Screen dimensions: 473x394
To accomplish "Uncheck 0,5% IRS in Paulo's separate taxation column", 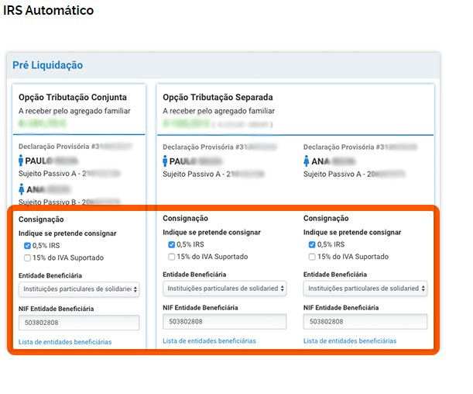I will pyautogui.click(x=172, y=245).
